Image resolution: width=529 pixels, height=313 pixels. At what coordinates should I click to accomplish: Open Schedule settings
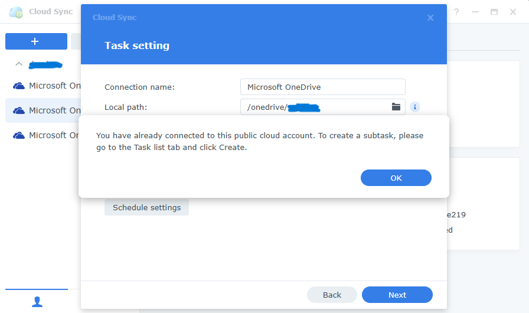click(x=146, y=207)
